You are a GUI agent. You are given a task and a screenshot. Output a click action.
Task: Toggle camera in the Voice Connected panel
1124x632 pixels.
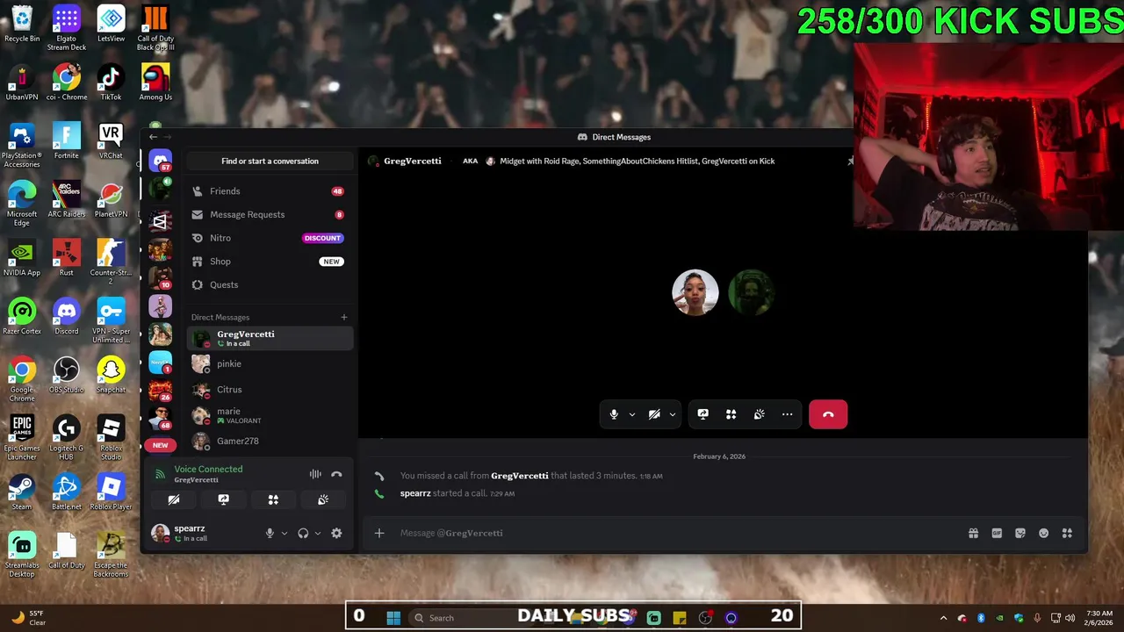click(x=174, y=499)
